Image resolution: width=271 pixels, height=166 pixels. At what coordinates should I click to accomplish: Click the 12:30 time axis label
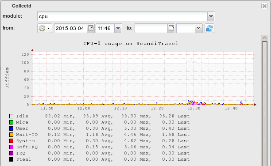[194, 108]
